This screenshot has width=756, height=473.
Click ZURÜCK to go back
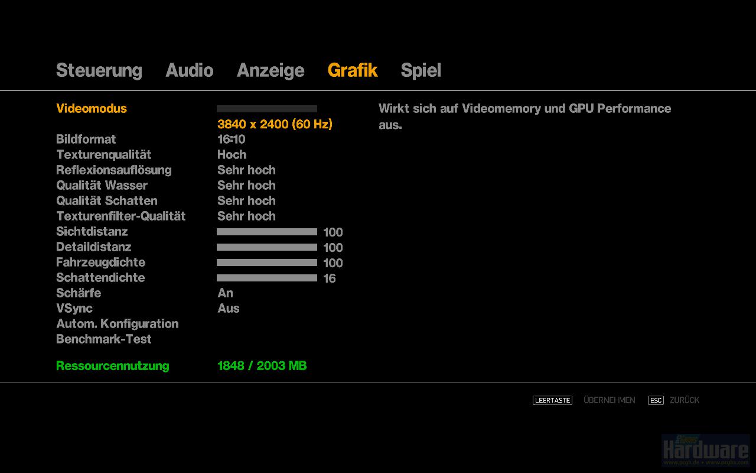point(685,400)
